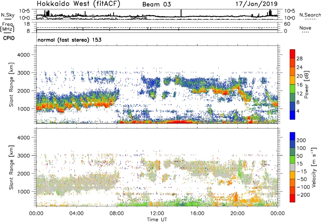Click the date '17/Jan/2019'
This screenshot has width=321, height=222.
click(256, 4)
